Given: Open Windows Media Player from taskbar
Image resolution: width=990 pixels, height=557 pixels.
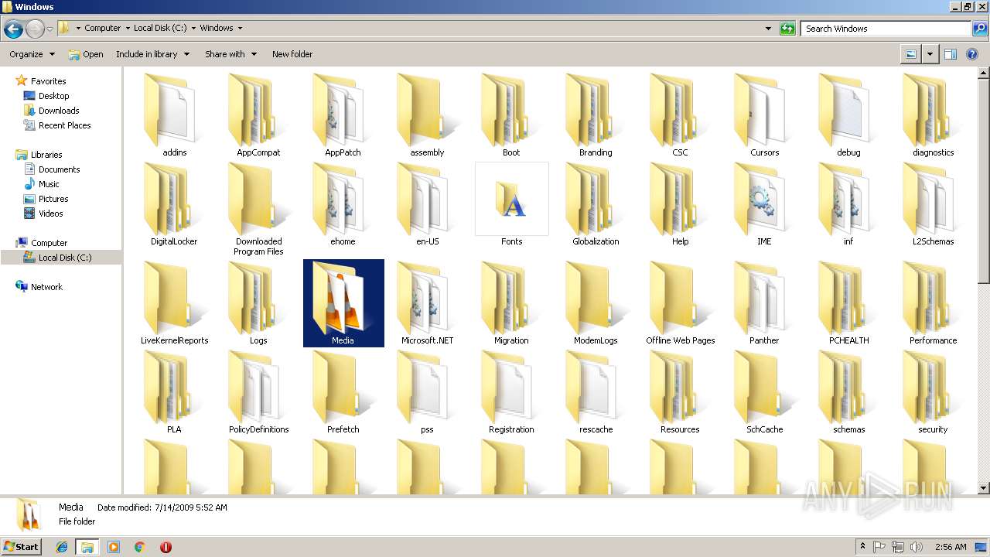Looking at the screenshot, I should pos(114,547).
